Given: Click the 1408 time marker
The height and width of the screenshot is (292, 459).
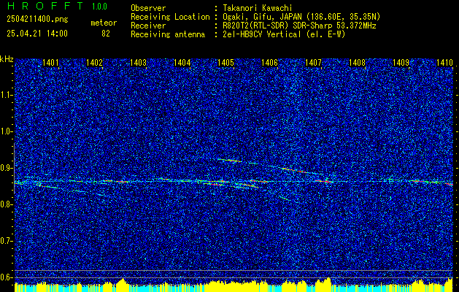Looking at the screenshot, I should 357,62.
